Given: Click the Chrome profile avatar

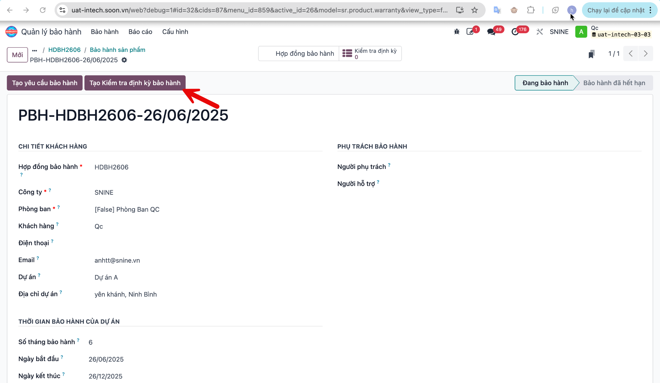Looking at the screenshot, I should (x=572, y=10).
